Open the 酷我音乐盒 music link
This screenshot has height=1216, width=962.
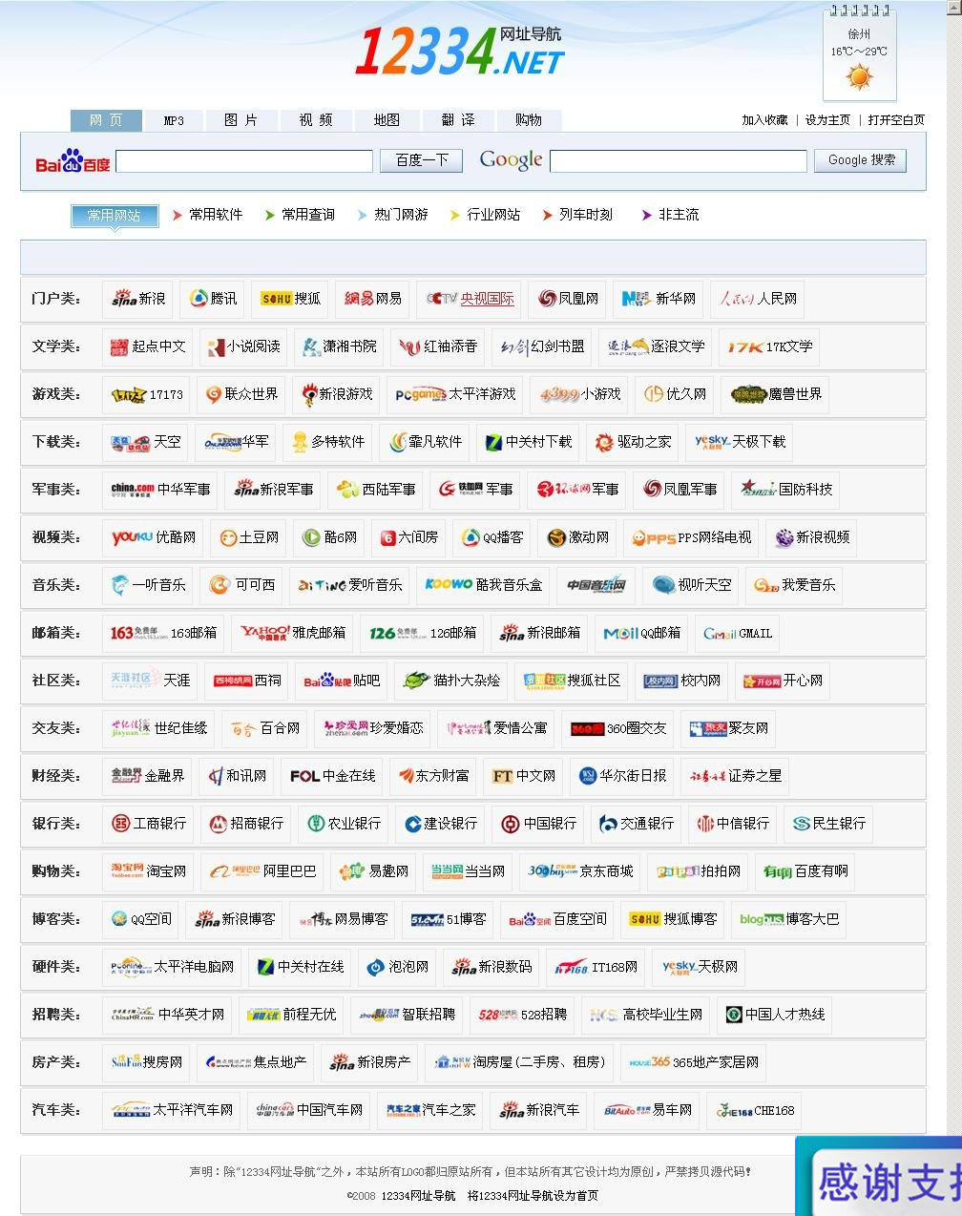[484, 585]
